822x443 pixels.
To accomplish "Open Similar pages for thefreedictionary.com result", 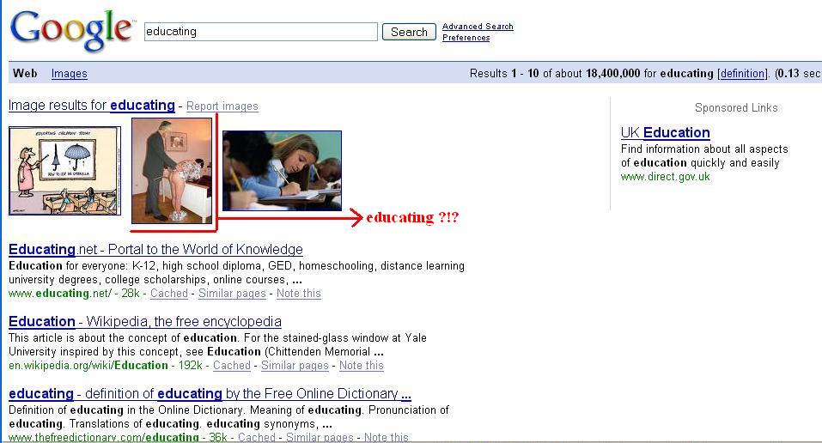I will tap(320, 437).
